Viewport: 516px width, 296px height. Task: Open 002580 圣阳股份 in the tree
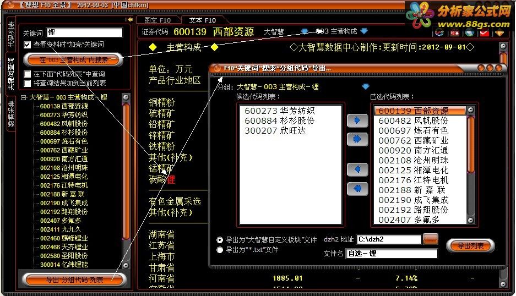point(64,256)
